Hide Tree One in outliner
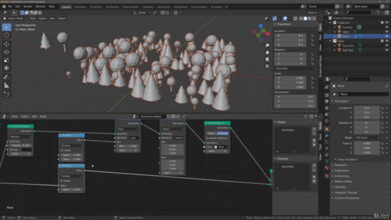Image resolution: width=391 pixels, height=220 pixels. click(387, 45)
